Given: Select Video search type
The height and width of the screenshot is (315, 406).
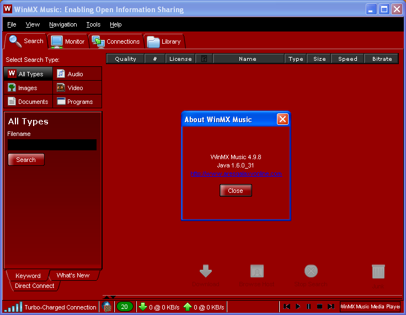Looking at the screenshot, I should click(x=77, y=88).
